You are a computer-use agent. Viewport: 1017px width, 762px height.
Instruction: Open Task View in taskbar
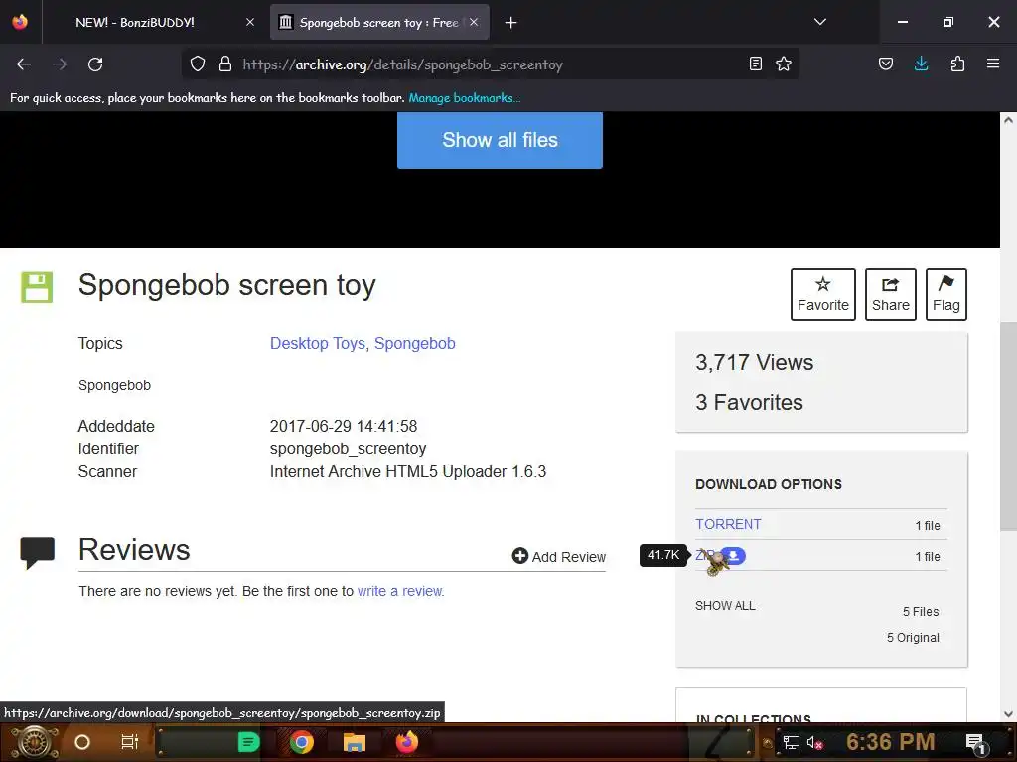[x=130, y=742]
